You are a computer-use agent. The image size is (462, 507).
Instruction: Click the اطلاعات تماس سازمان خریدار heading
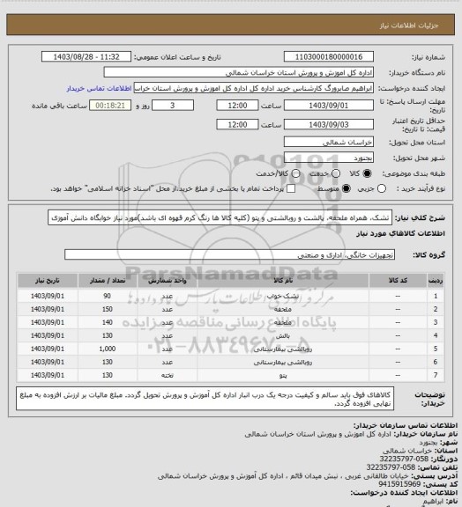(406, 425)
